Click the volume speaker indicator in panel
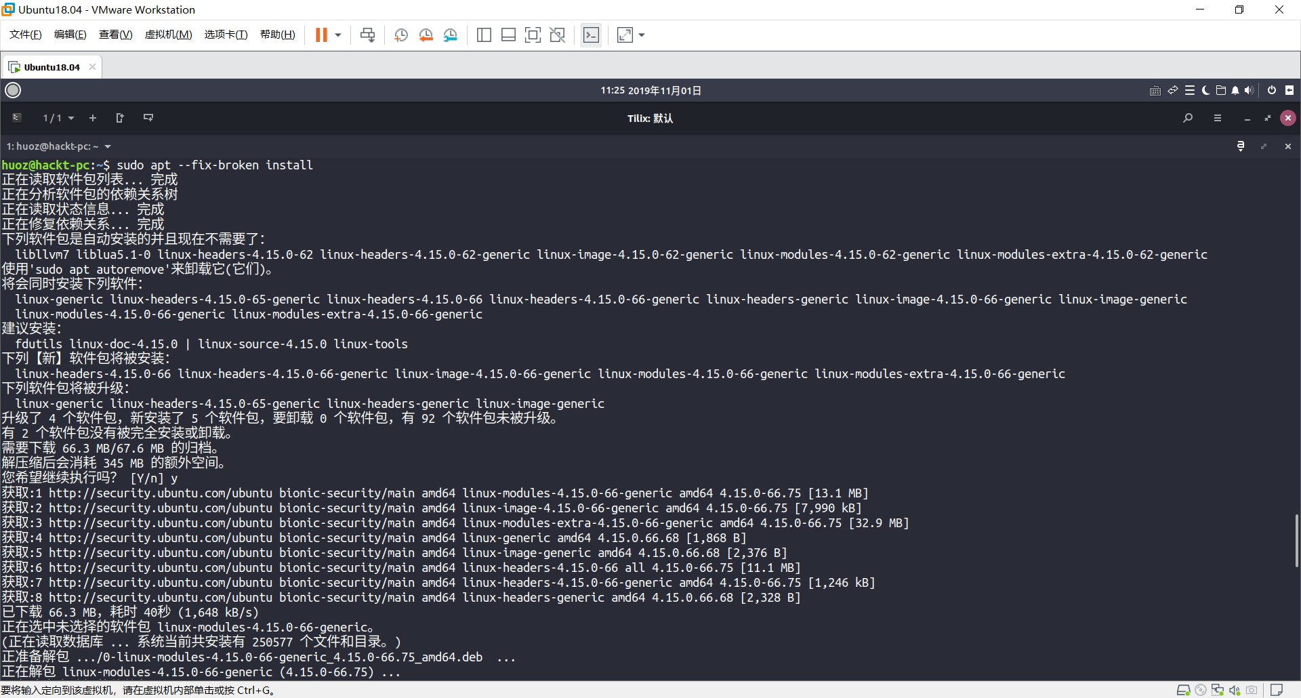1301x698 pixels. coord(1249,91)
